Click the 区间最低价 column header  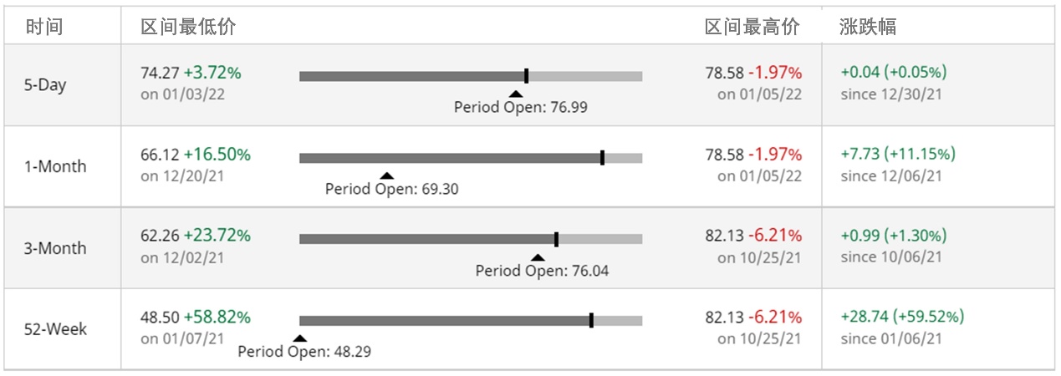pyautogui.click(x=188, y=27)
